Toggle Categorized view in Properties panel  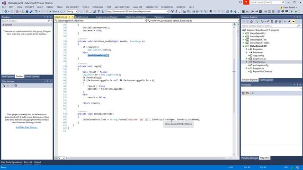[x=243, y=93]
